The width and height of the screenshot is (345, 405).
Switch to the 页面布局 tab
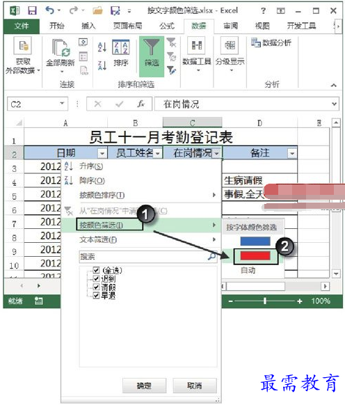point(127,26)
